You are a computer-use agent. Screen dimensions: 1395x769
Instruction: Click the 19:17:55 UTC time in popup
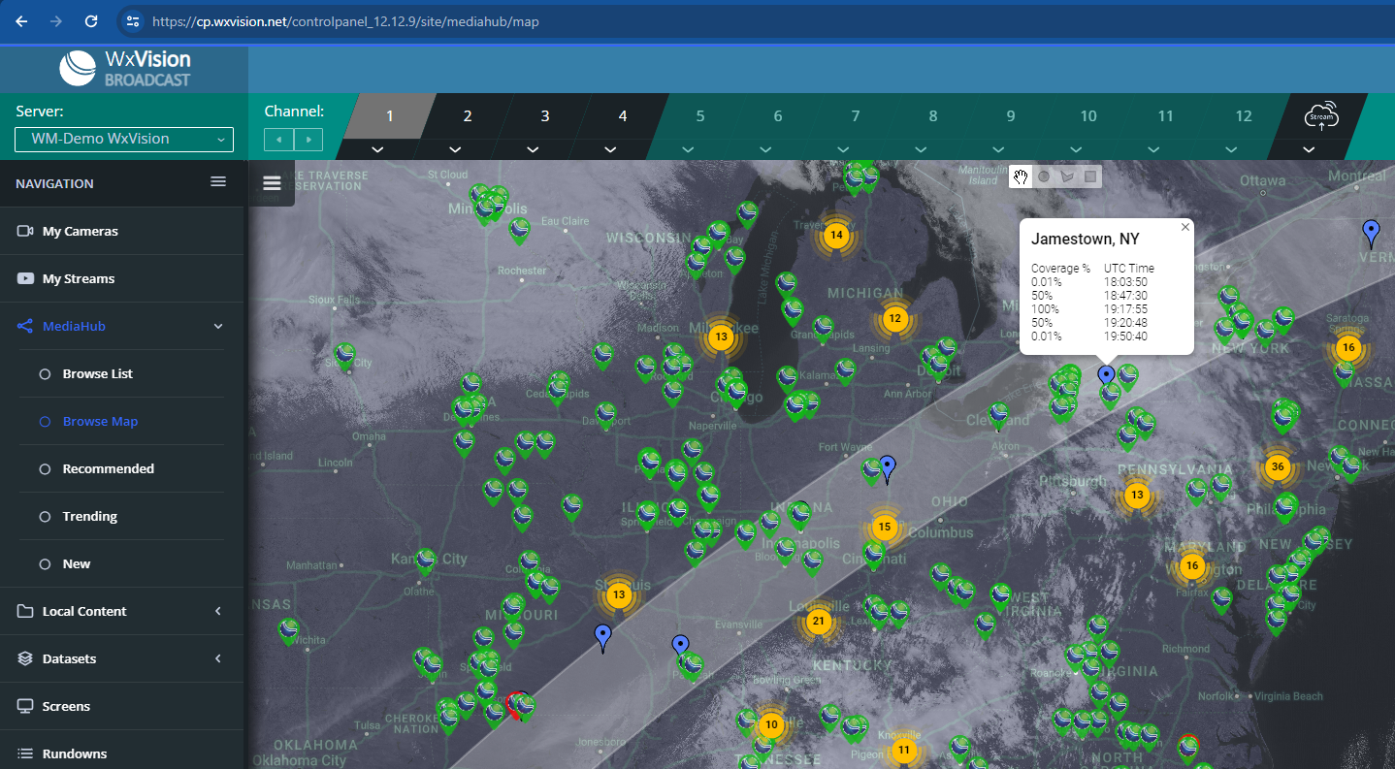click(1125, 308)
